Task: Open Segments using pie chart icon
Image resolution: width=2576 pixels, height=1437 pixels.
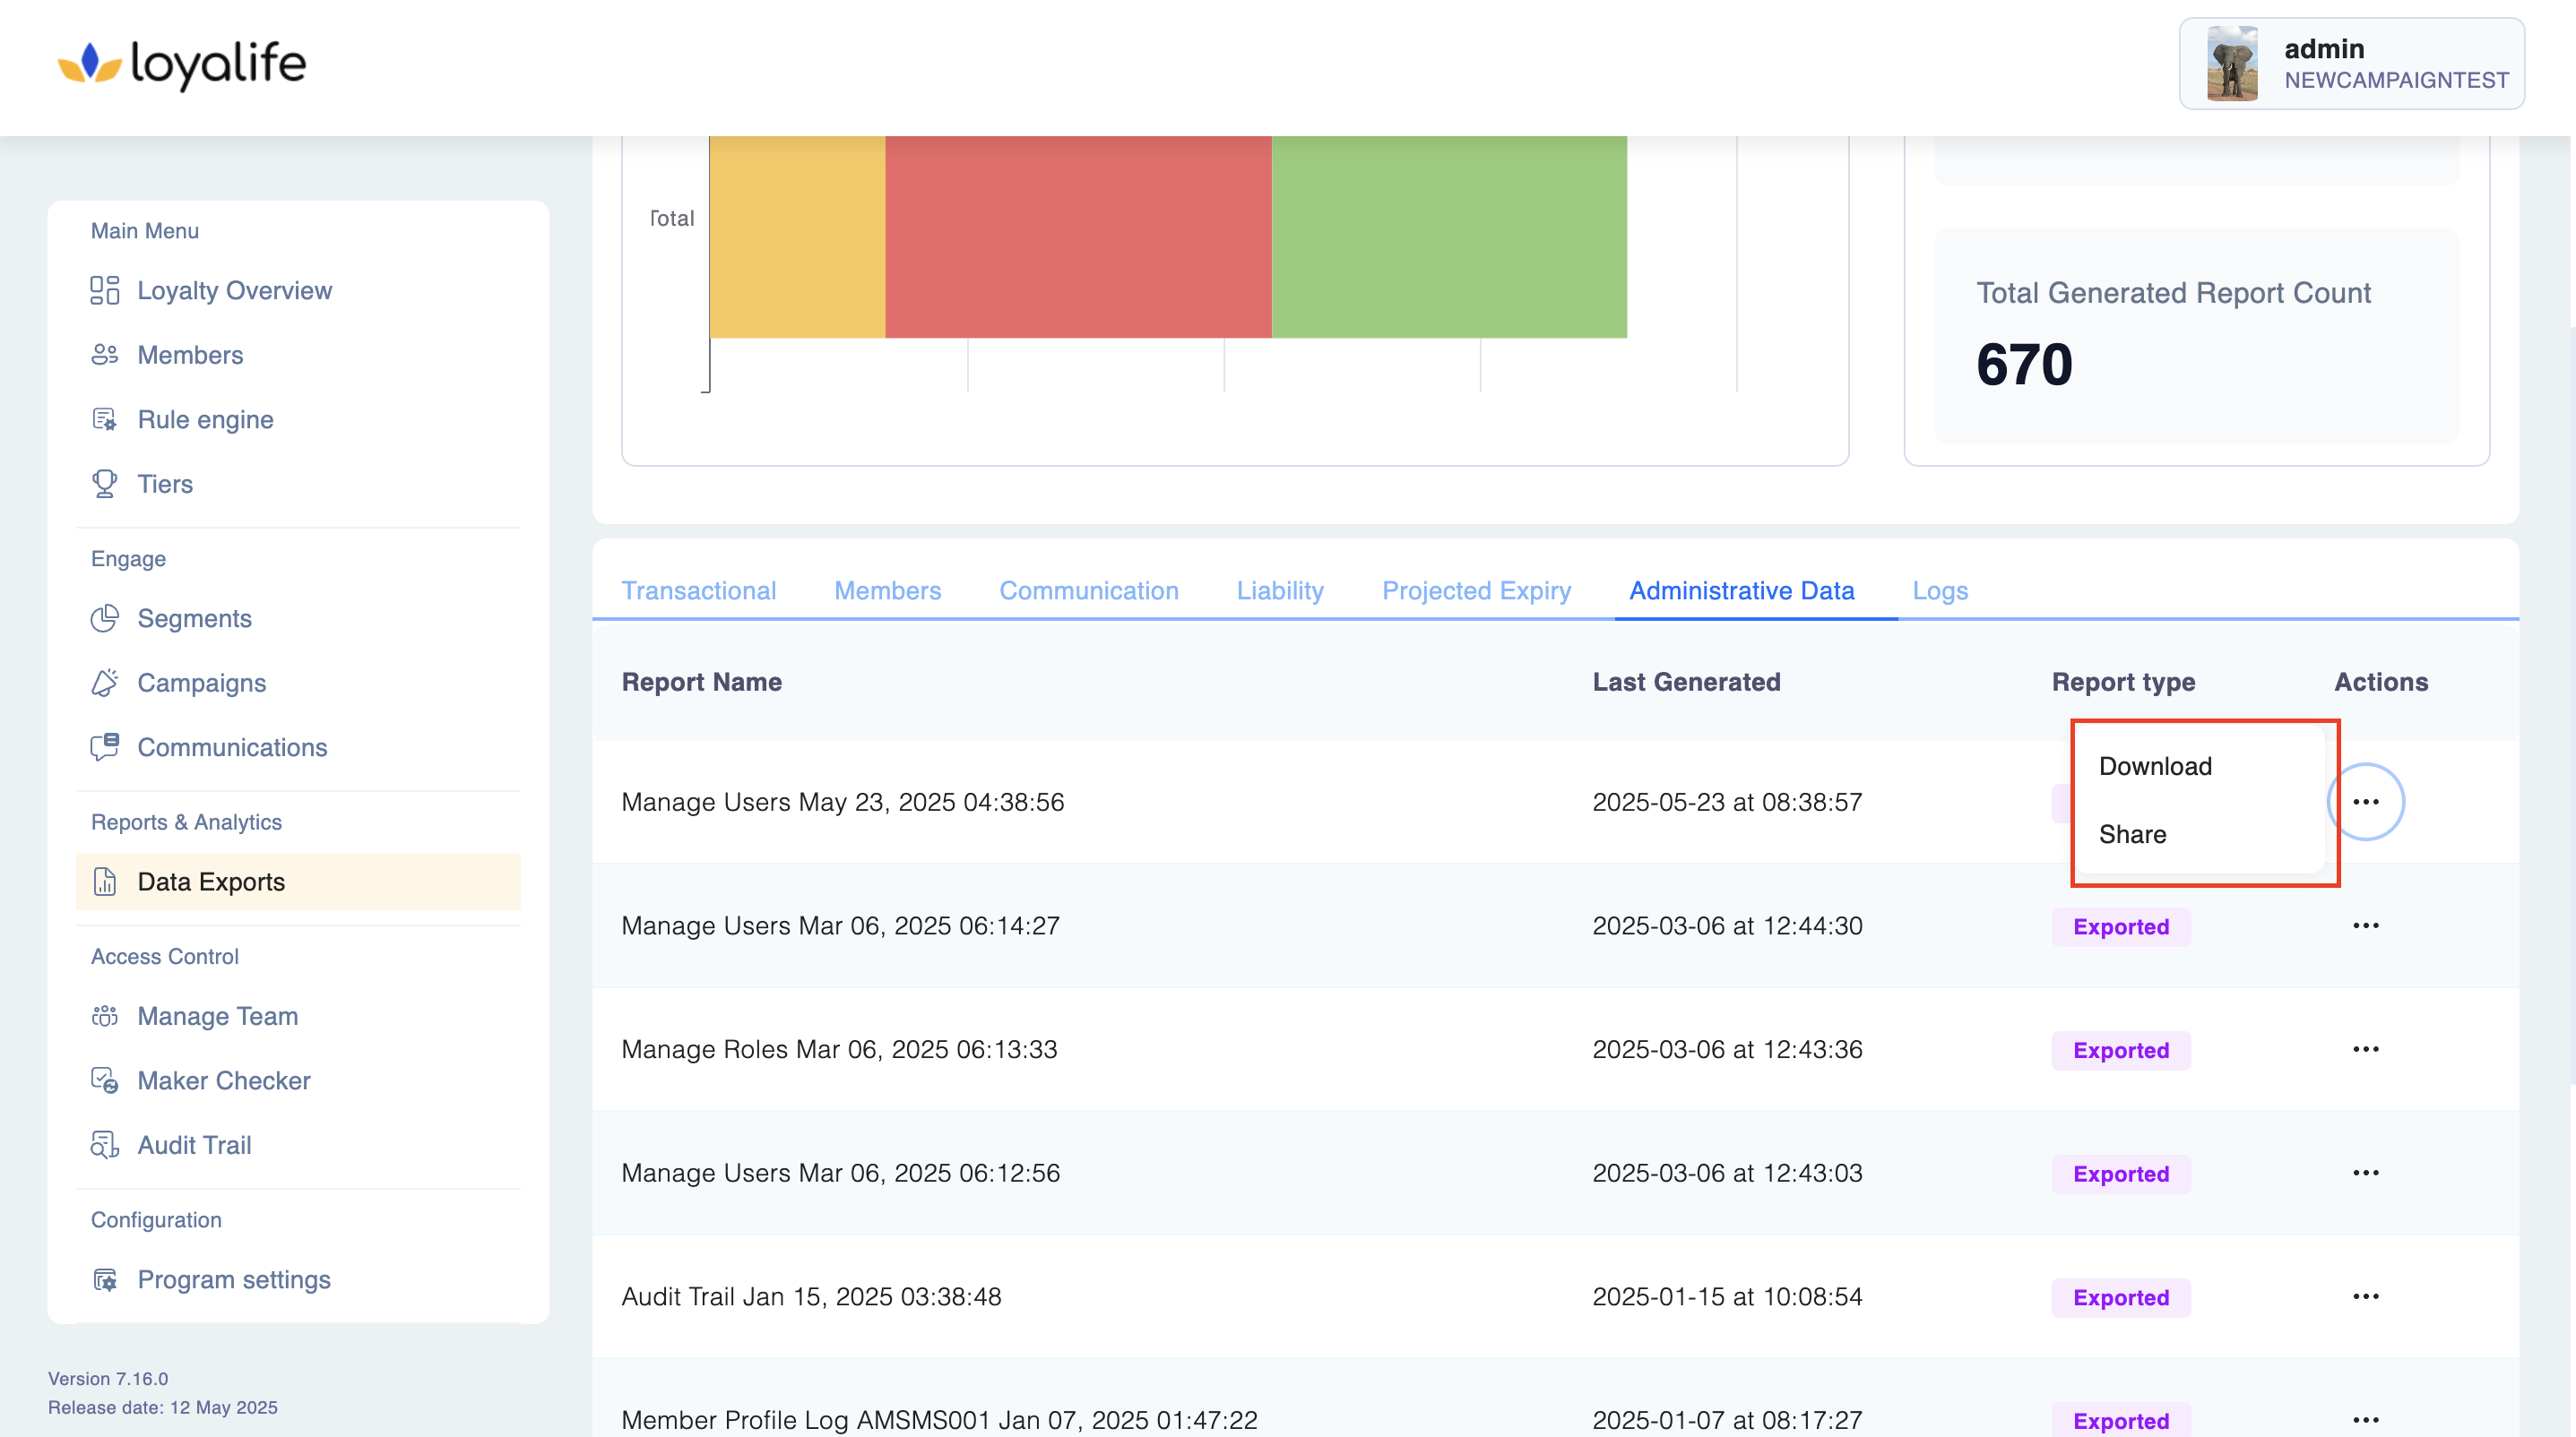Action: [x=104, y=618]
